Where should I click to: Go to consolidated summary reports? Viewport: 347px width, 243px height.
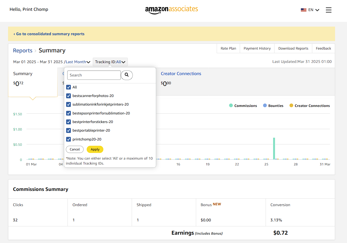(x=49, y=34)
